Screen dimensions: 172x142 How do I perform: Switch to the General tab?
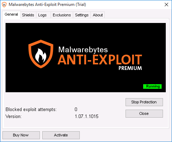coord(11,14)
